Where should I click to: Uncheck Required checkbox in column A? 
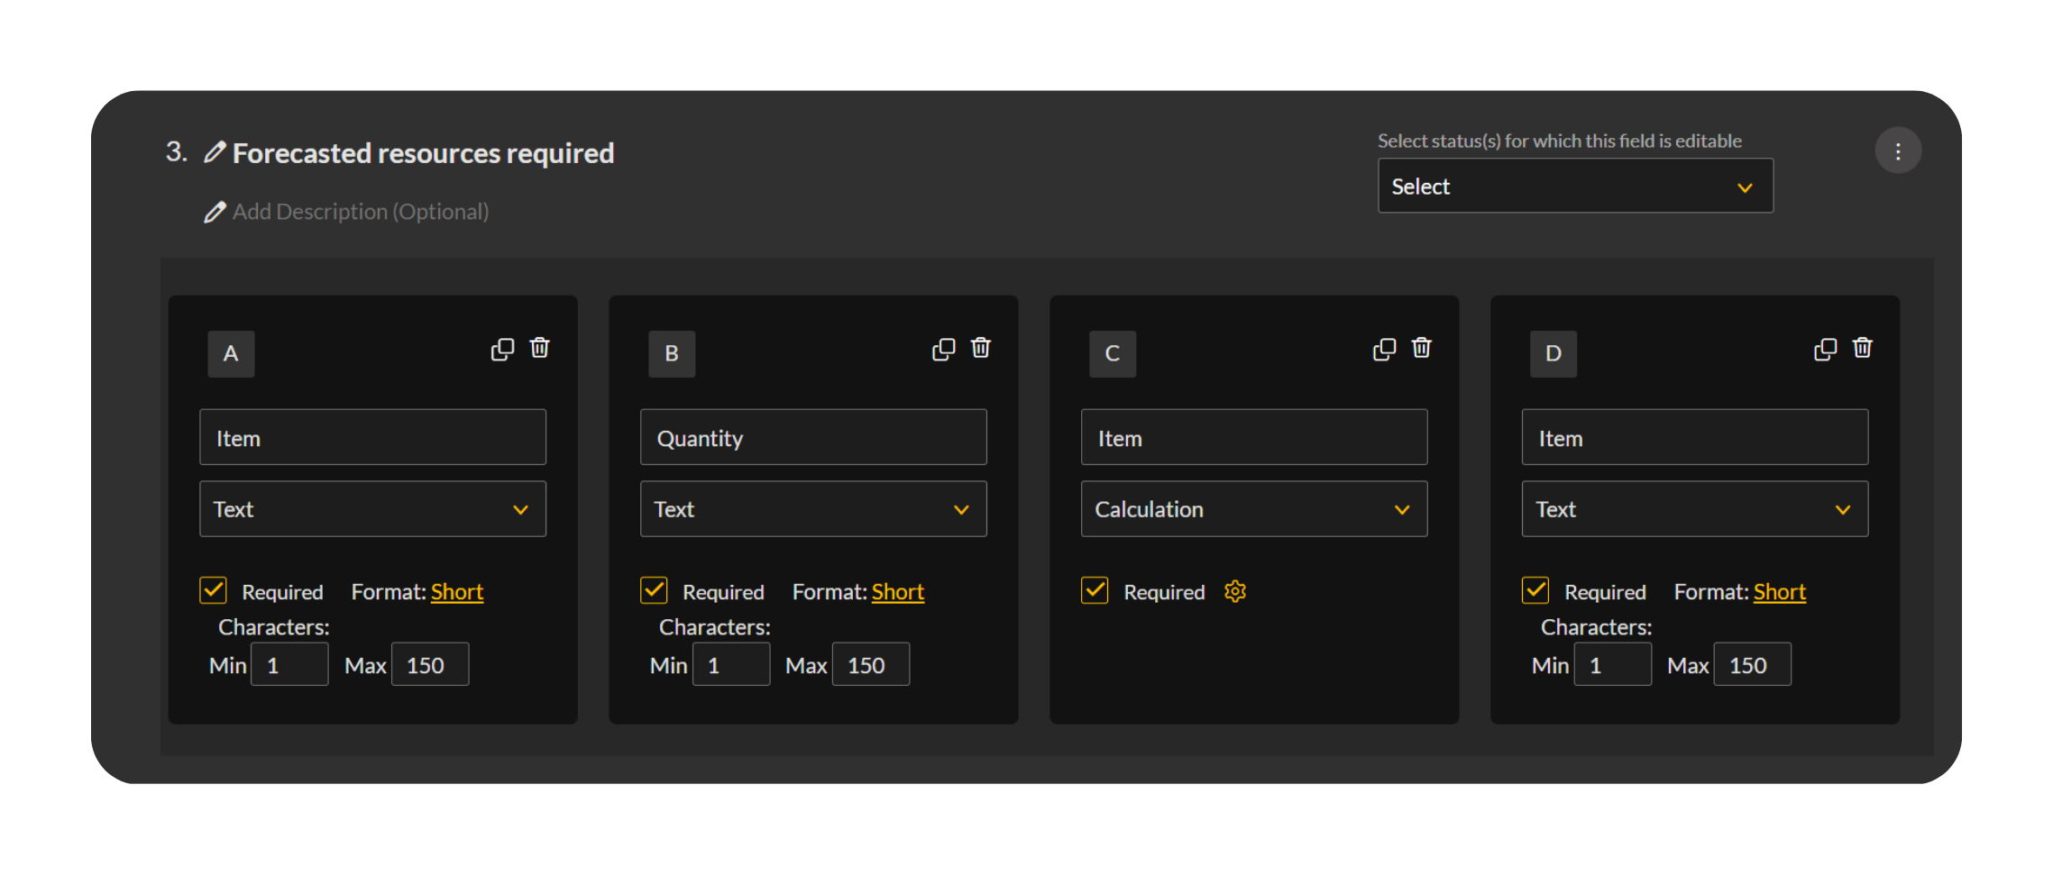[214, 590]
